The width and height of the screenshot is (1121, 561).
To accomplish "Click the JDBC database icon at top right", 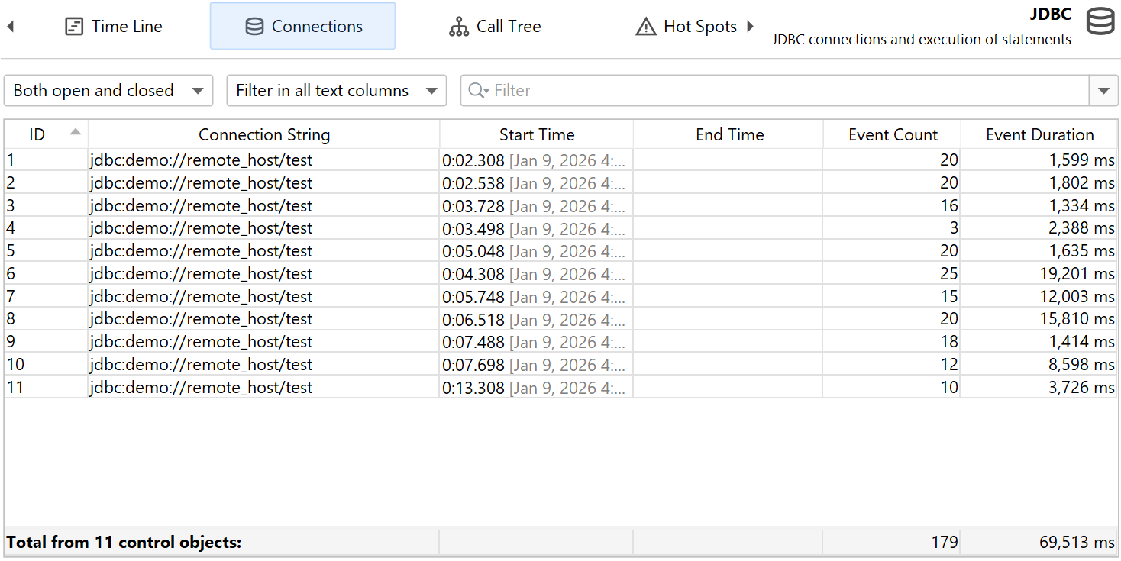I will point(1100,22).
